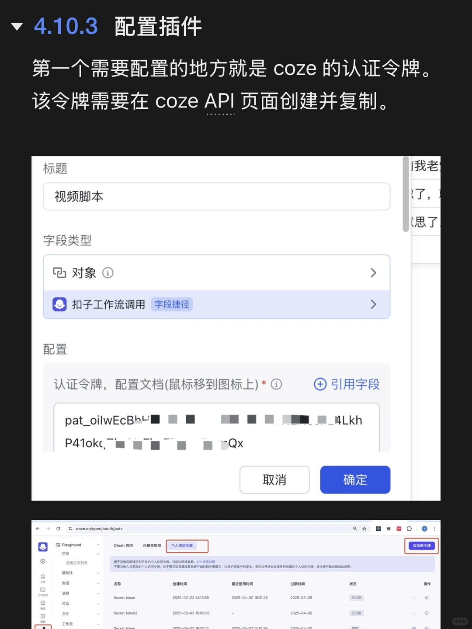Click the plus icon below the Coze logo
Viewport: 472px width, 629px height.
[43, 561]
